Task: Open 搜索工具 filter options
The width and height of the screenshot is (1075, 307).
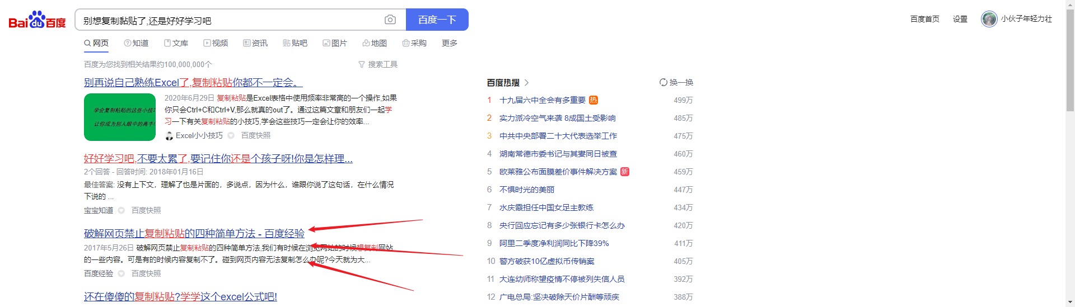Action: [378, 64]
